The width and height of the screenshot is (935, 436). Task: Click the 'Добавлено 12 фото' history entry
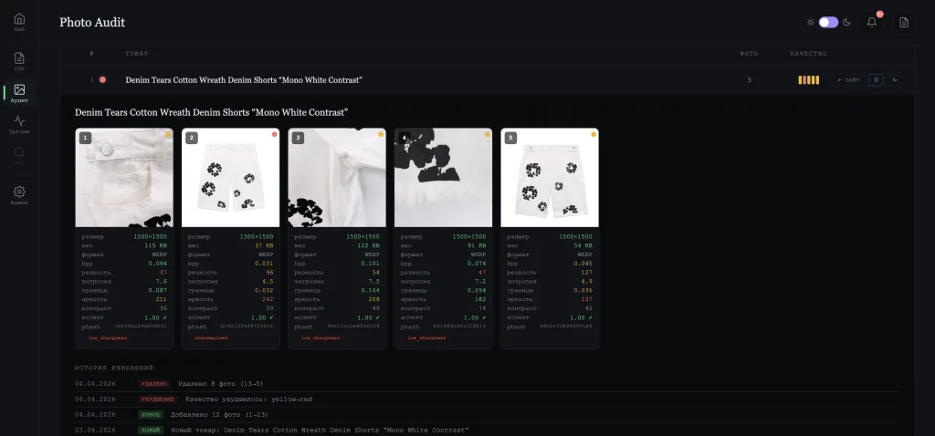(219, 414)
